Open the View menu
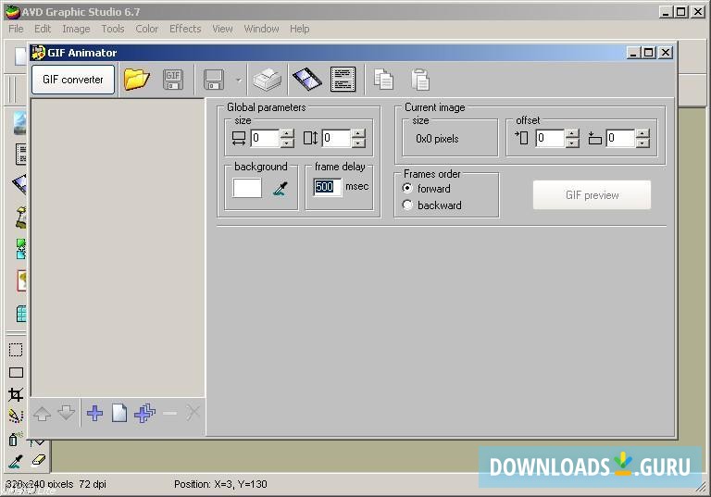The image size is (711, 497). click(x=222, y=29)
